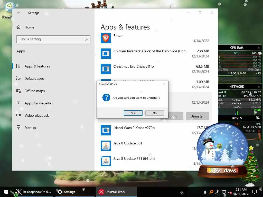Viewport: 263px width, 197px height.
Task: Open Windows Start menu
Action: (6, 192)
